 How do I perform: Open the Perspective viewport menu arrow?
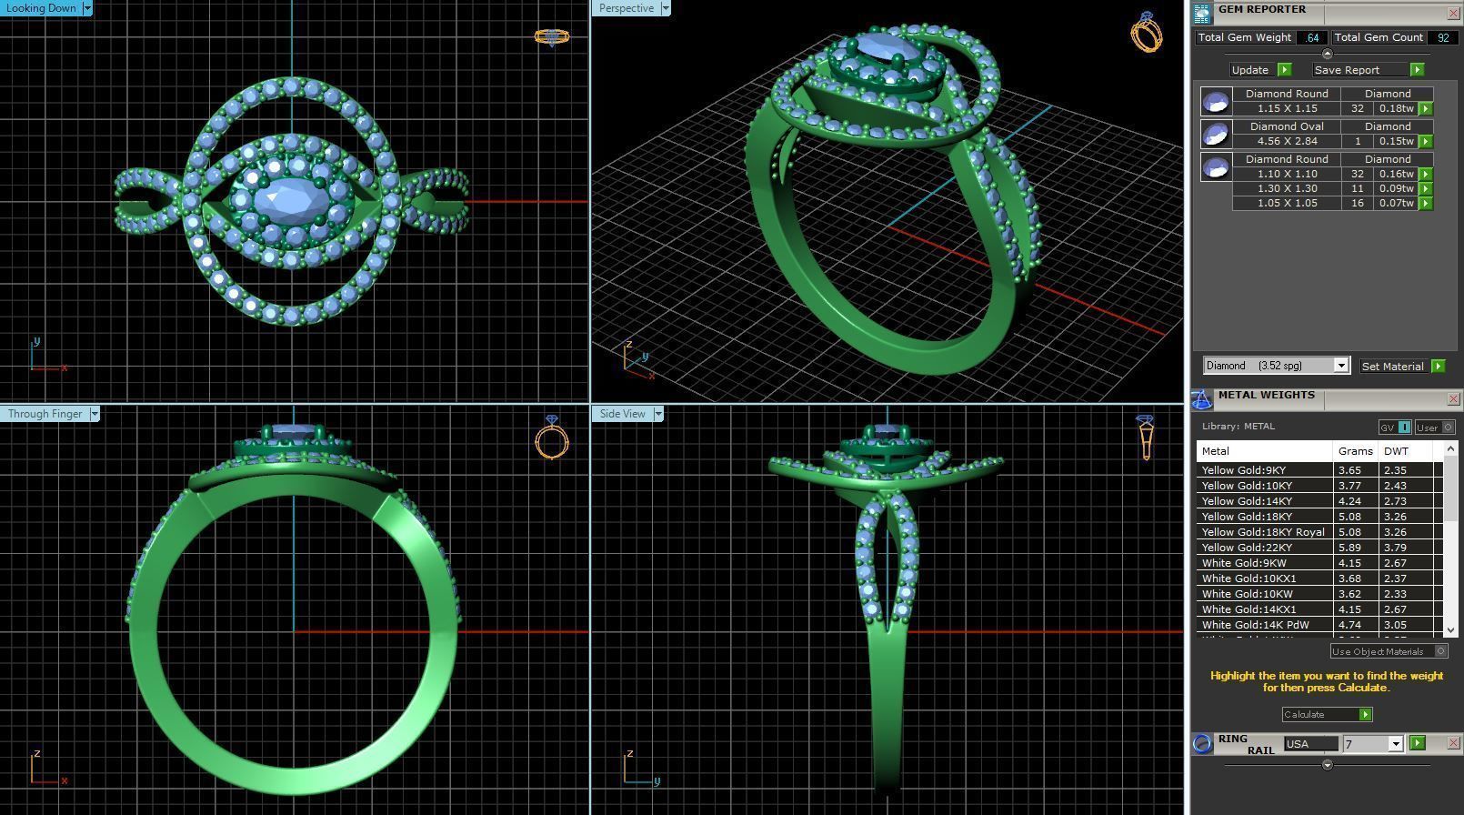(665, 8)
